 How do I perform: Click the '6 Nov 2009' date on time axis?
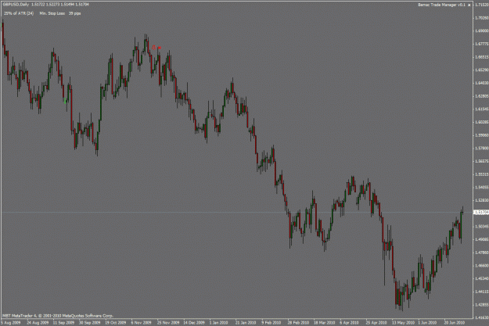pyautogui.click(x=141, y=323)
